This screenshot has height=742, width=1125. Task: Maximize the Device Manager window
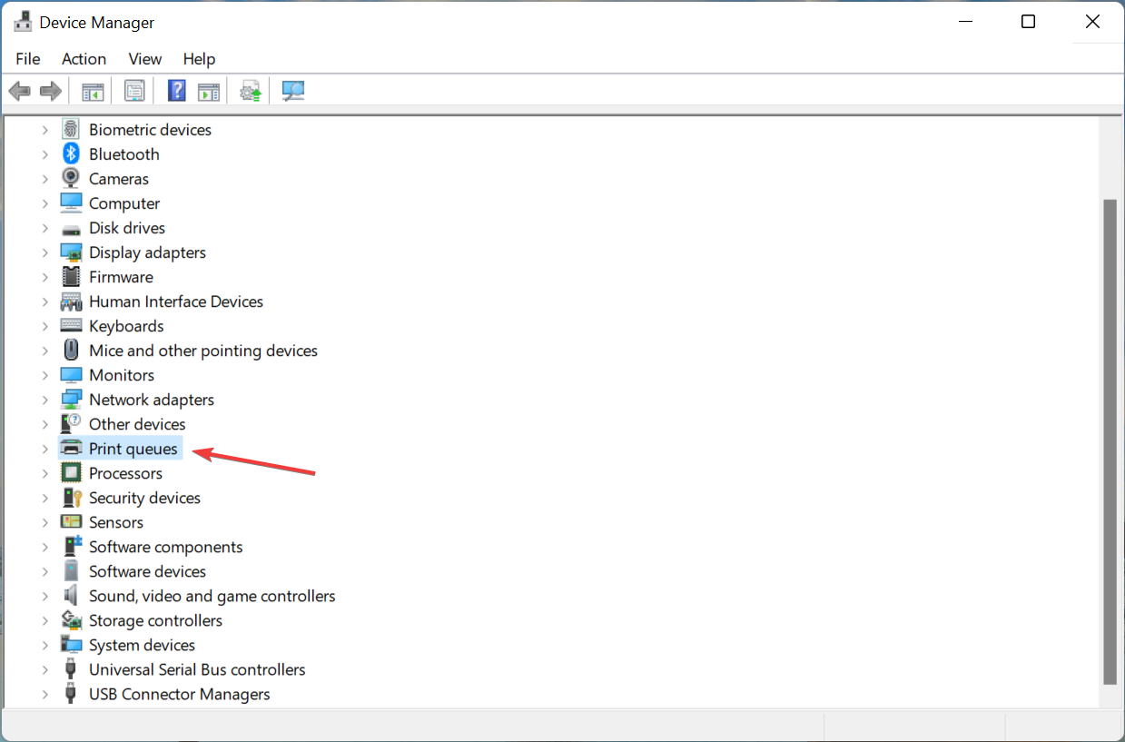point(1028,22)
